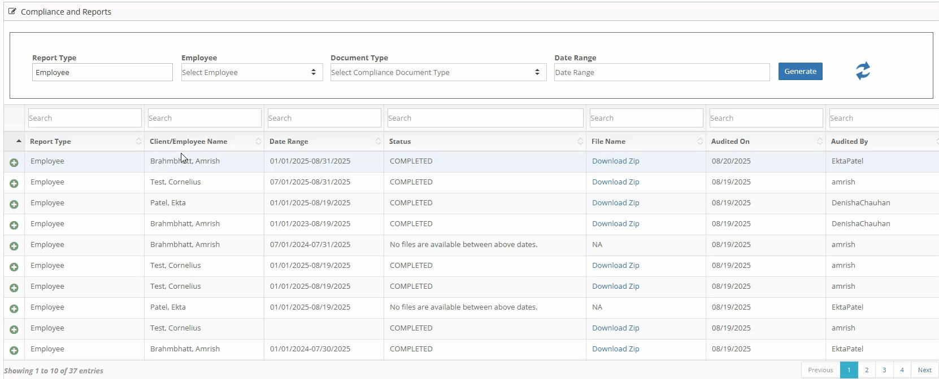Go to page 4 of results
This screenshot has height=379, width=939.
[902, 370]
